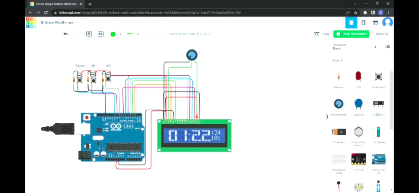Select the USB cable plug on canvas
Image resolution: width=419 pixels, height=193 pixels.
click(58, 129)
